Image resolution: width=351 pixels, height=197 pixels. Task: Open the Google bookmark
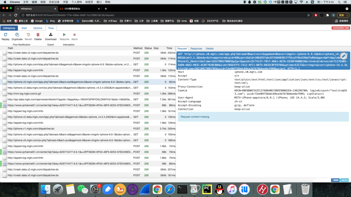click(x=37, y=21)
